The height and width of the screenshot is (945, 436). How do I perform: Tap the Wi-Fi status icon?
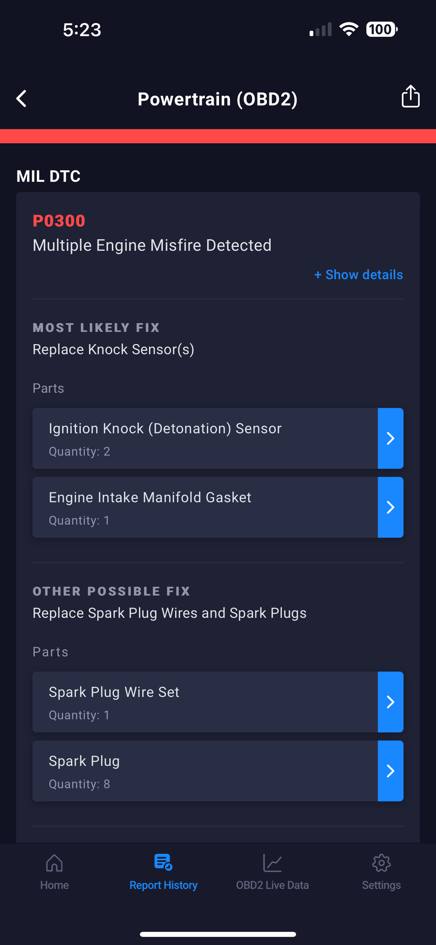coord(349,29)
